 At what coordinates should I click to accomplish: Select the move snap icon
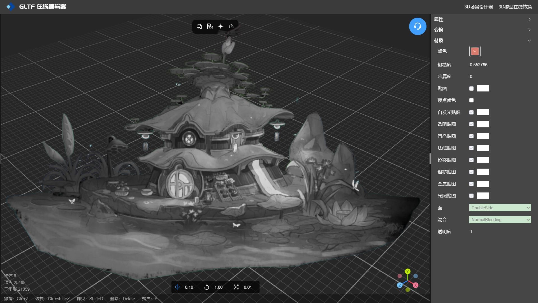pyautogui.click(x=177, y=287)
